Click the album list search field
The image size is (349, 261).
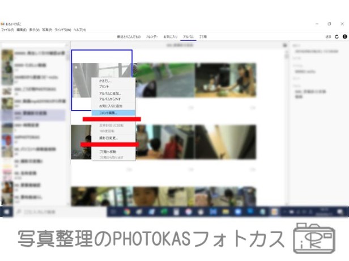[34, 45]
